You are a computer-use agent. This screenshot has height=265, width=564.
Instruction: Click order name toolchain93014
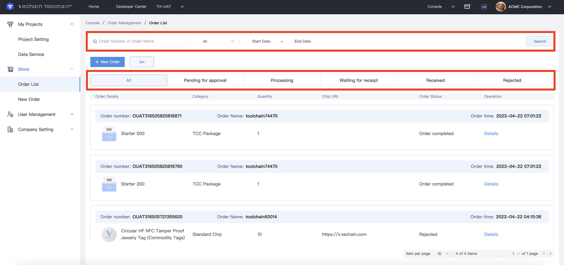tap(262, 217)
